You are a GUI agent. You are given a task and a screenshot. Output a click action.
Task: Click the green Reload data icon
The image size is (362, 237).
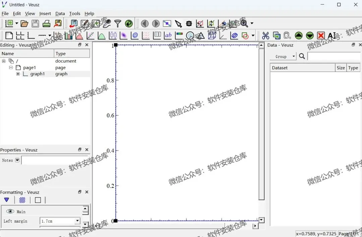point(129,23)
